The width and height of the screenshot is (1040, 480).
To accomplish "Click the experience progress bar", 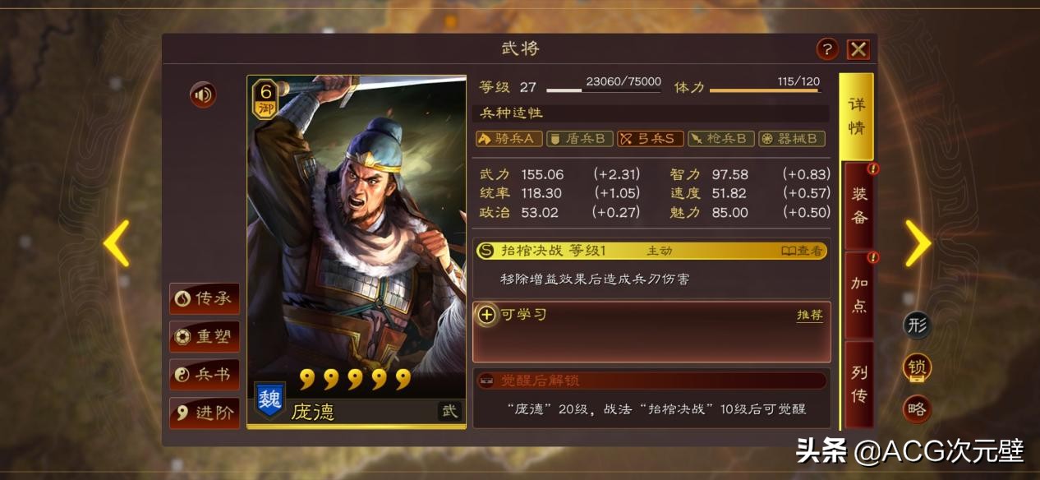I will coord(604,90).
